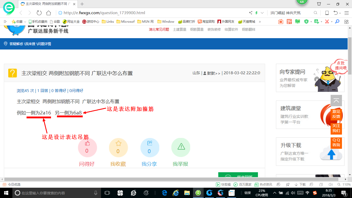This screenshot has height=198, width=352.
Task: Click 向专家提问 panel
Action: pyautogui.click(x=310, y=78)
